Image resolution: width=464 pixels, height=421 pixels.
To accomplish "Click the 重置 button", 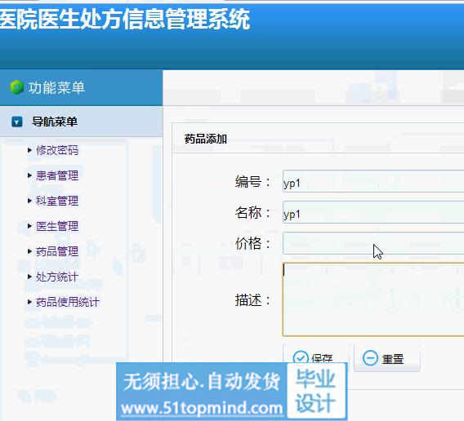I will (x=386, y=358).
